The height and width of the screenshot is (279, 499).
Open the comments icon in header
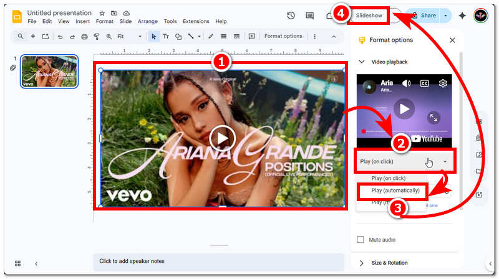click(309, 16)
